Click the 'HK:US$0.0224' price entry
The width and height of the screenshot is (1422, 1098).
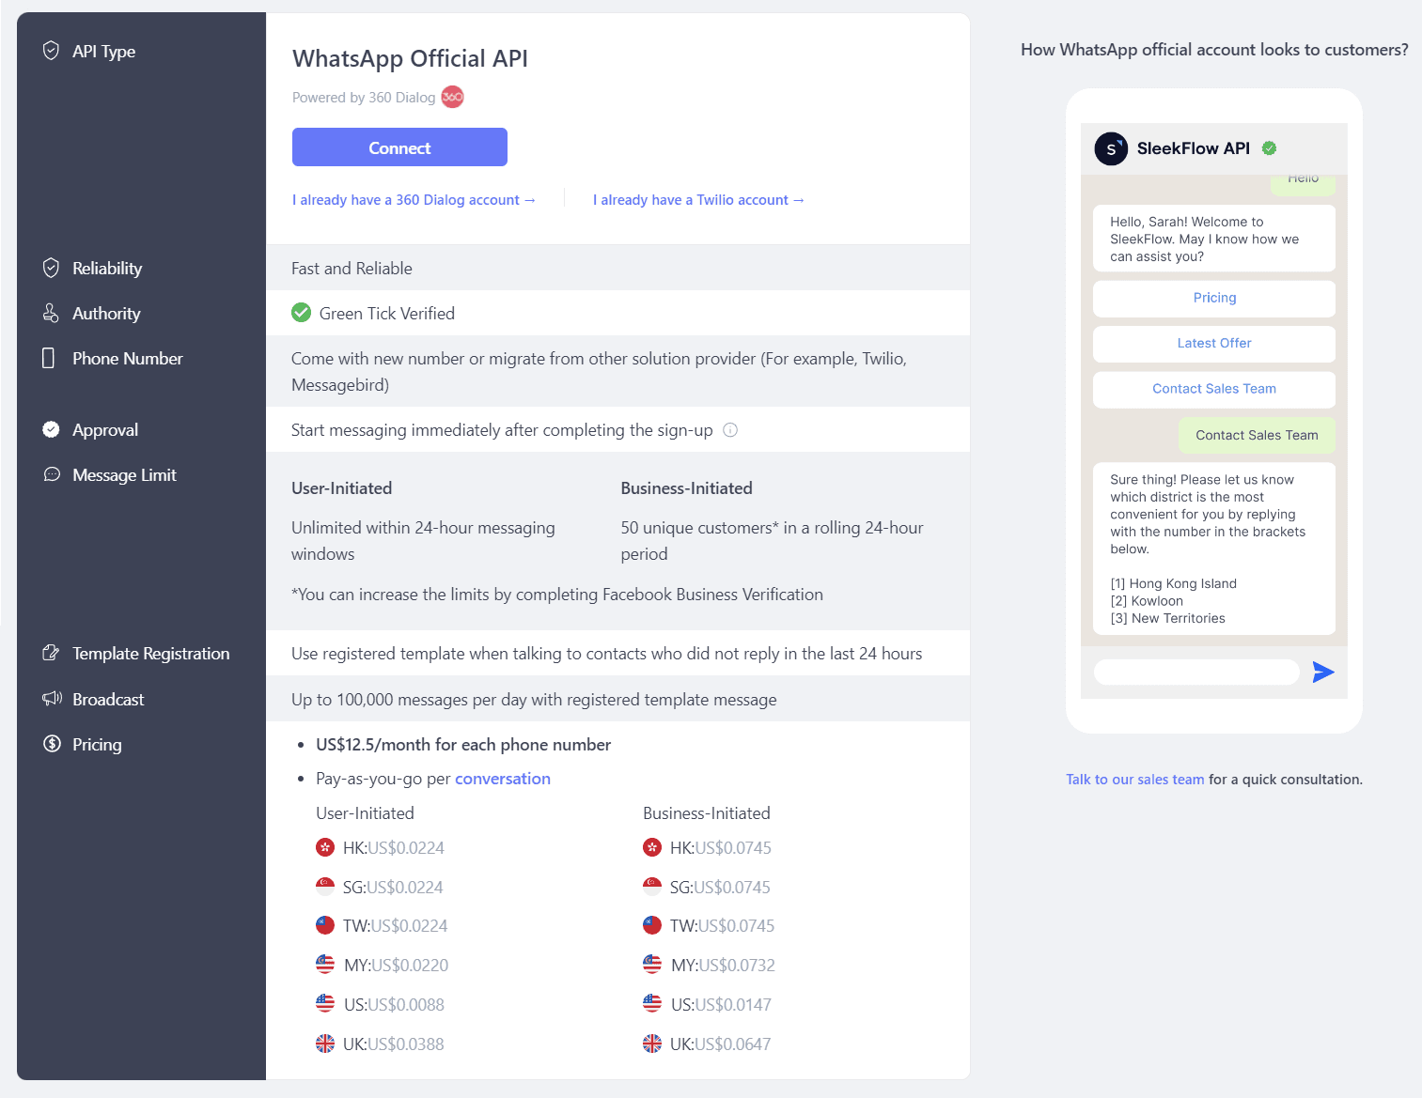[393, 847]
